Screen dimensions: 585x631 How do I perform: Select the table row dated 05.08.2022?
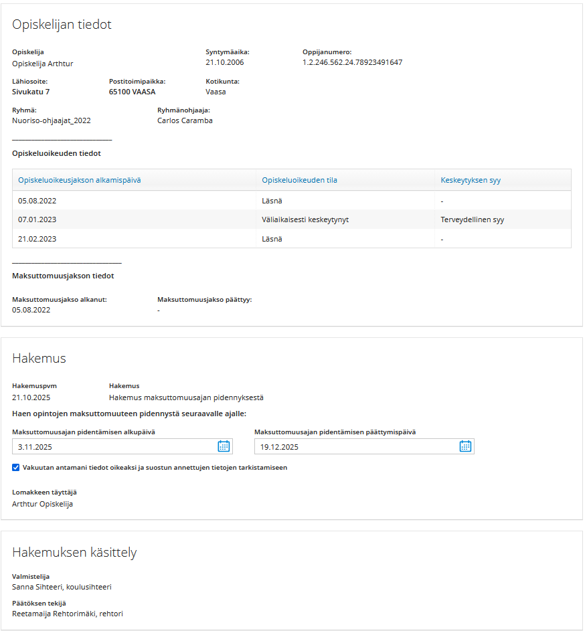click(x=134, y=201)
